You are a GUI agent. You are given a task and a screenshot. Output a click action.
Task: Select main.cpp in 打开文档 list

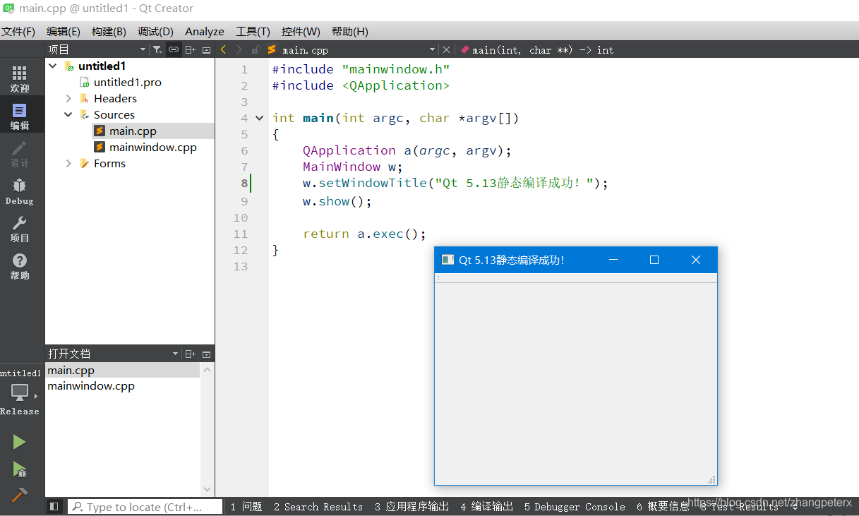123,370
